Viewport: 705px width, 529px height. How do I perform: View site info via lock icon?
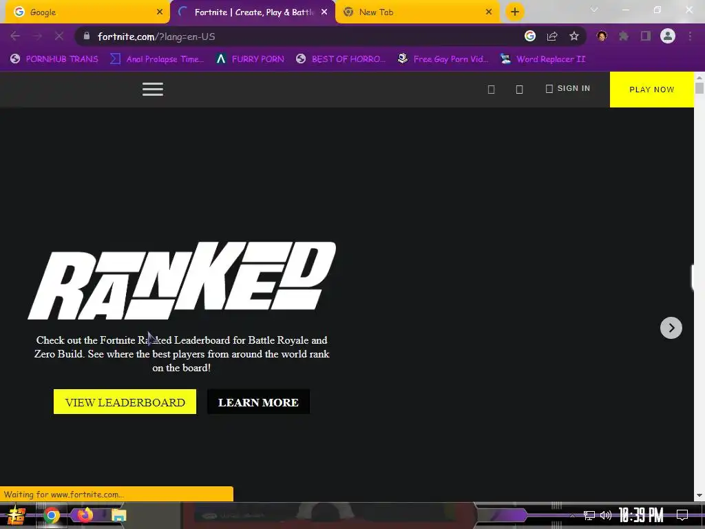pyautogui.click(x=87, y=36)
